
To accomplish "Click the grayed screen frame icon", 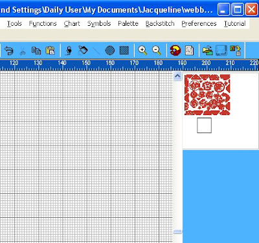I will coord(221,50).
